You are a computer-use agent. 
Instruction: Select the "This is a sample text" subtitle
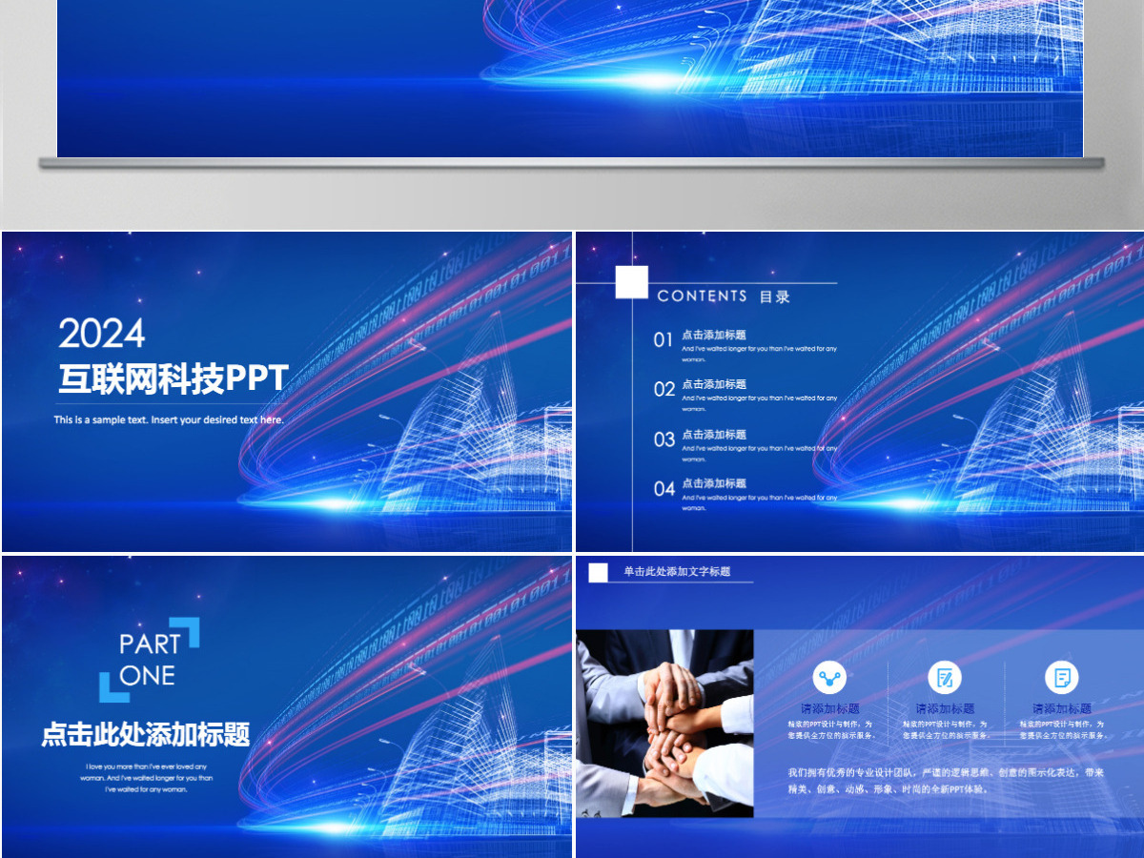pyautogui.click(x=169, y=419)
